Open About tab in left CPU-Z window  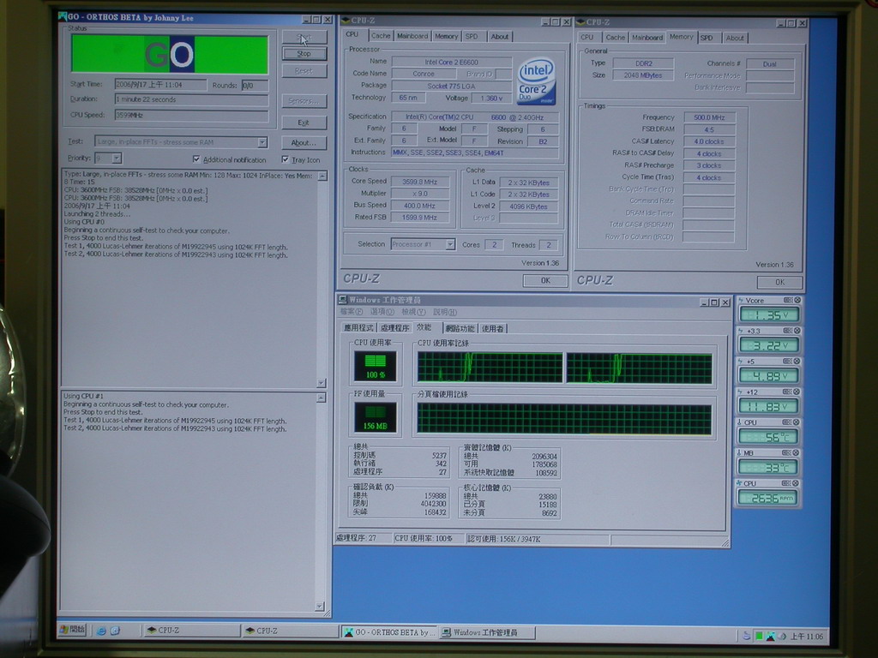pos(500,36)
